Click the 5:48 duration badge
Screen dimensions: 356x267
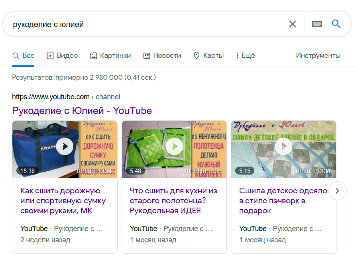point(136,171)
